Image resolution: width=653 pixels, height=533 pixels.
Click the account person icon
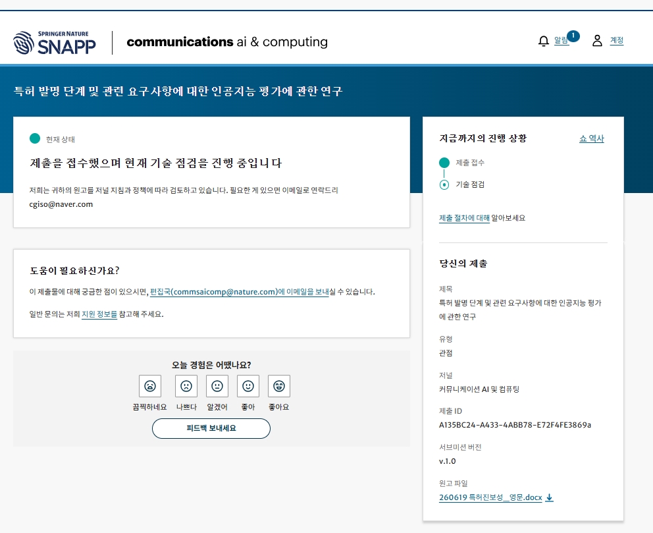coord(597,40)
